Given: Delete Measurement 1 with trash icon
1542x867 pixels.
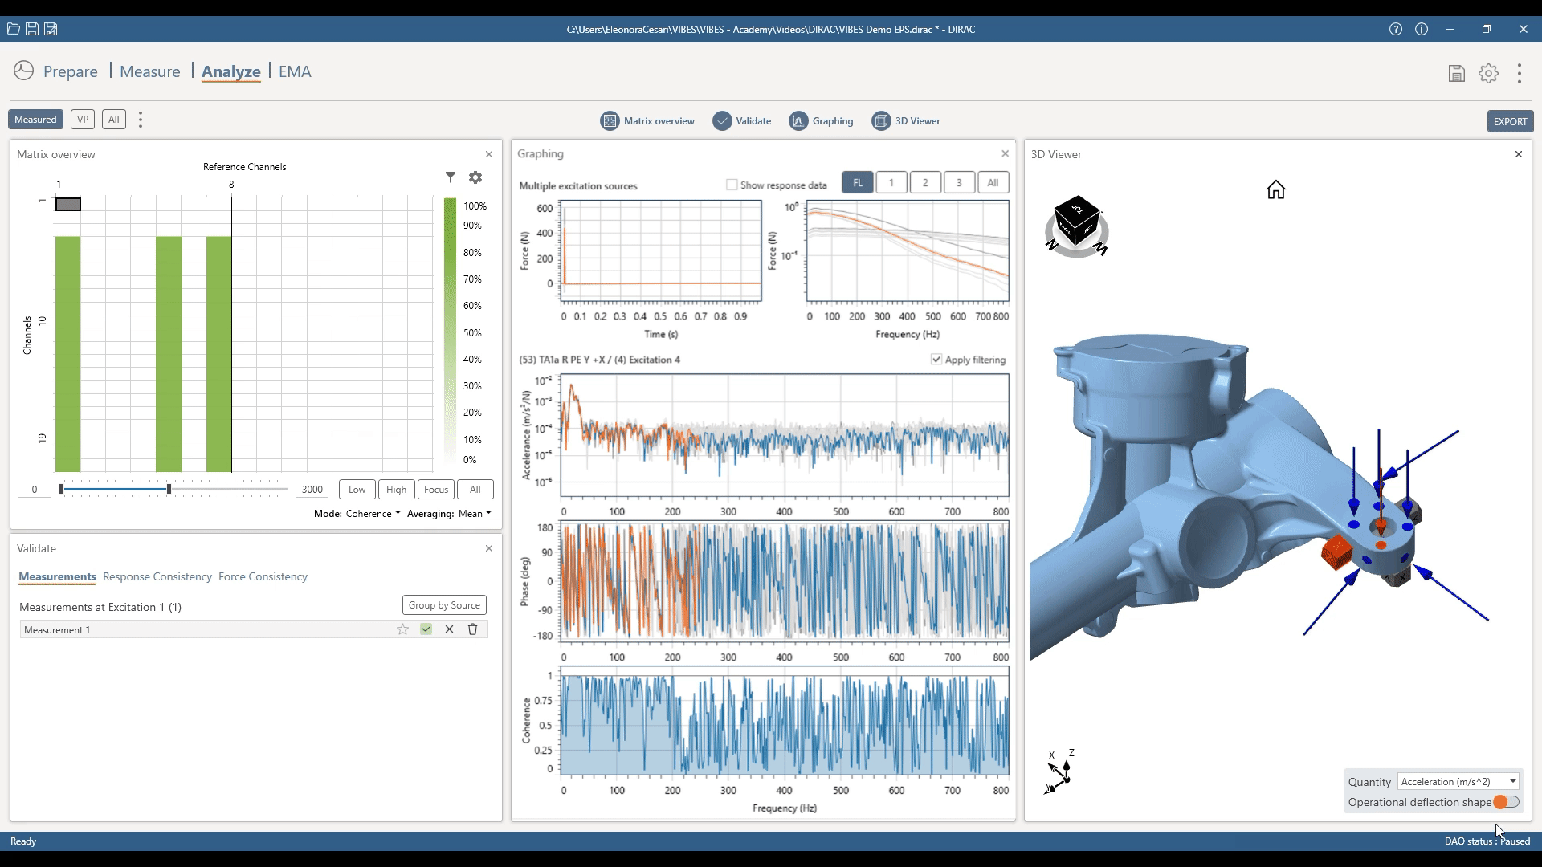Looking at the screenshot, I should (472, 629).
